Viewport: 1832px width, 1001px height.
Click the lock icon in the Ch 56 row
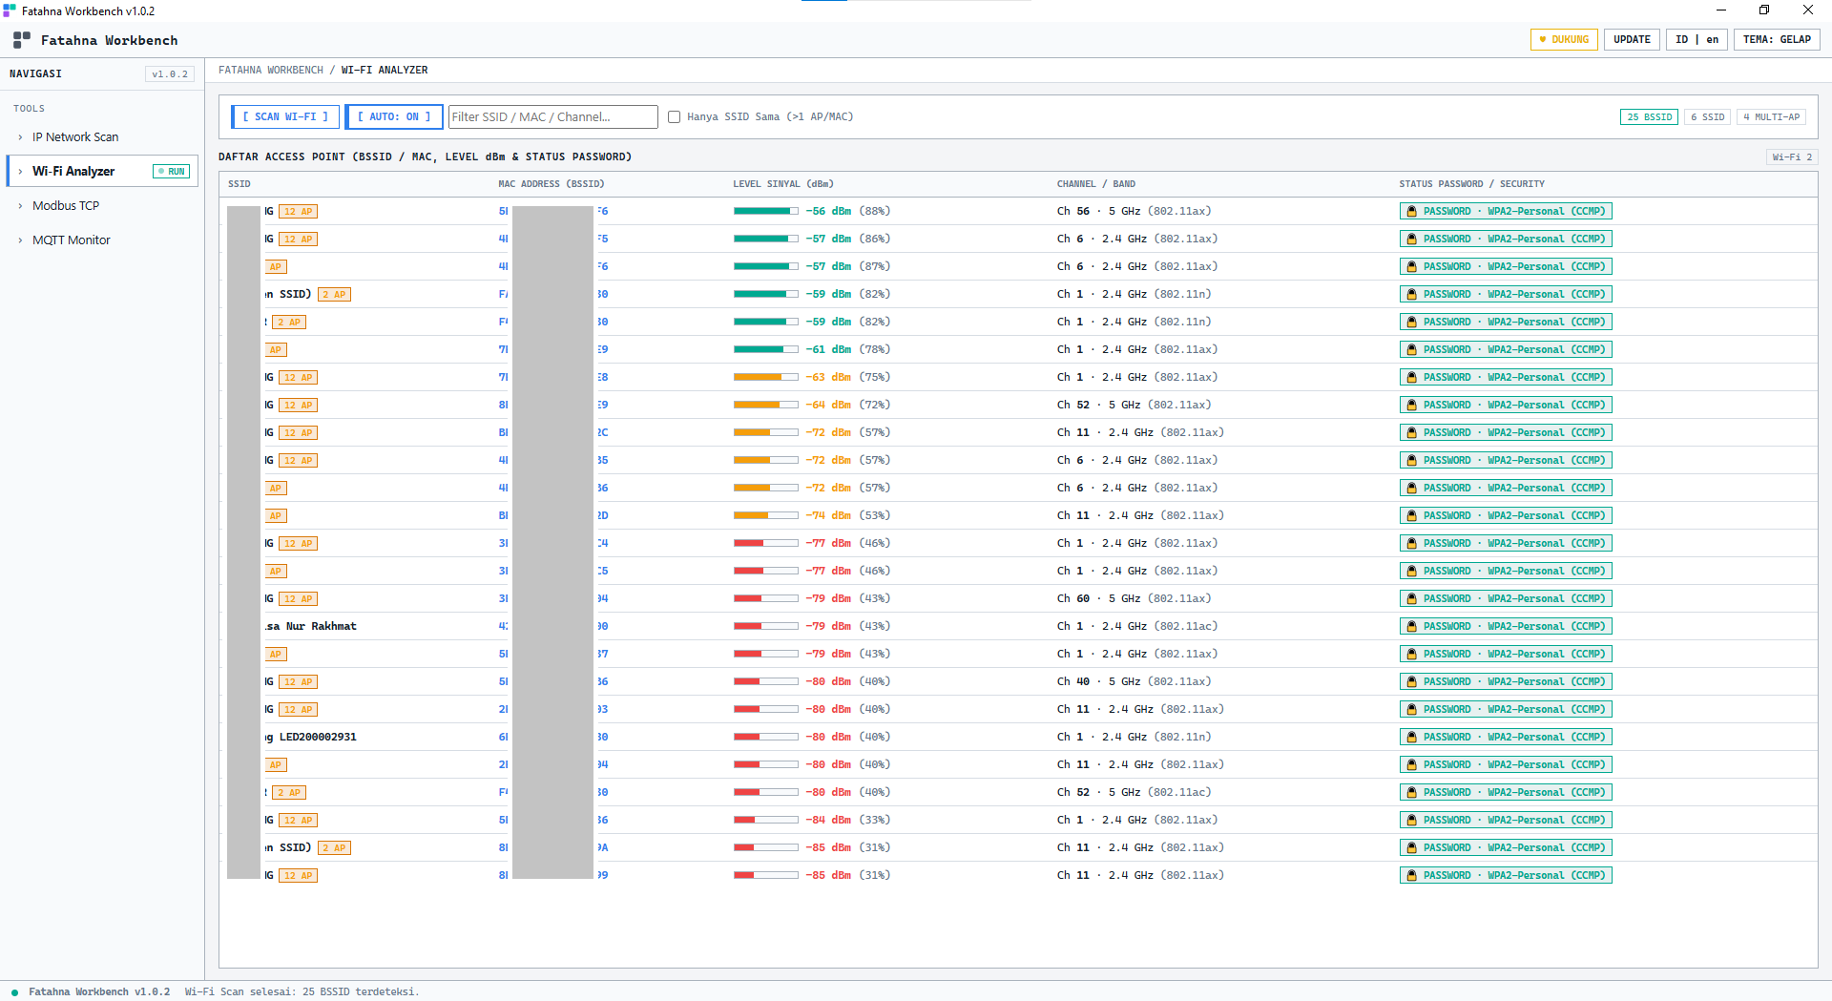tap(1412, 212)
